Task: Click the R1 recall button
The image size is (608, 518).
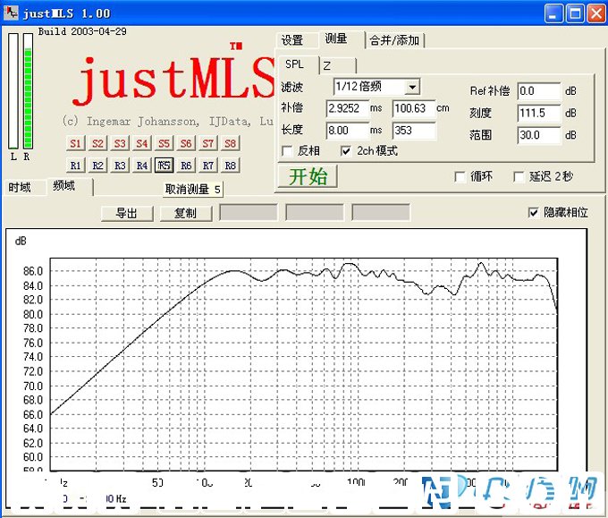Action: pyautogui.click(x=75, y=166)
